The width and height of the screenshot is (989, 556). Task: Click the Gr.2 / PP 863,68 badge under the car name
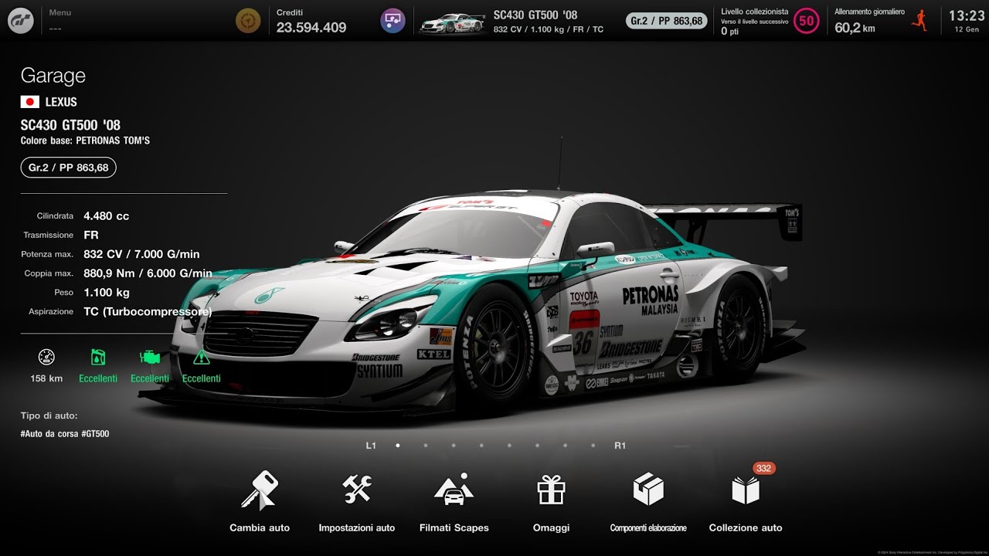tap(68, 168)
